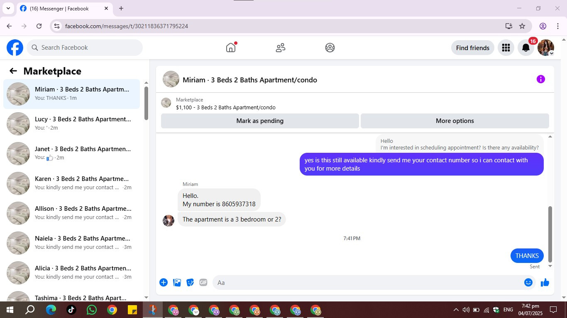Click the address bar URL
The height and width of the screenshot is (318, 567).
coord(127,26)
